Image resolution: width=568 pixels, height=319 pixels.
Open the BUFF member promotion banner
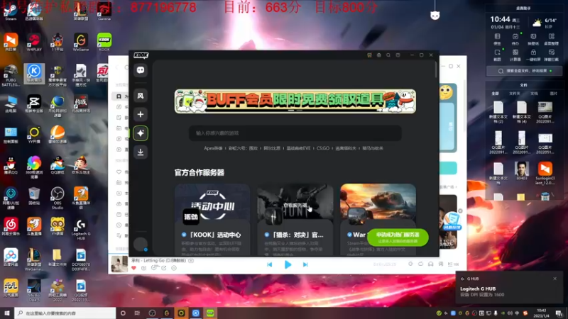[295, 101]
